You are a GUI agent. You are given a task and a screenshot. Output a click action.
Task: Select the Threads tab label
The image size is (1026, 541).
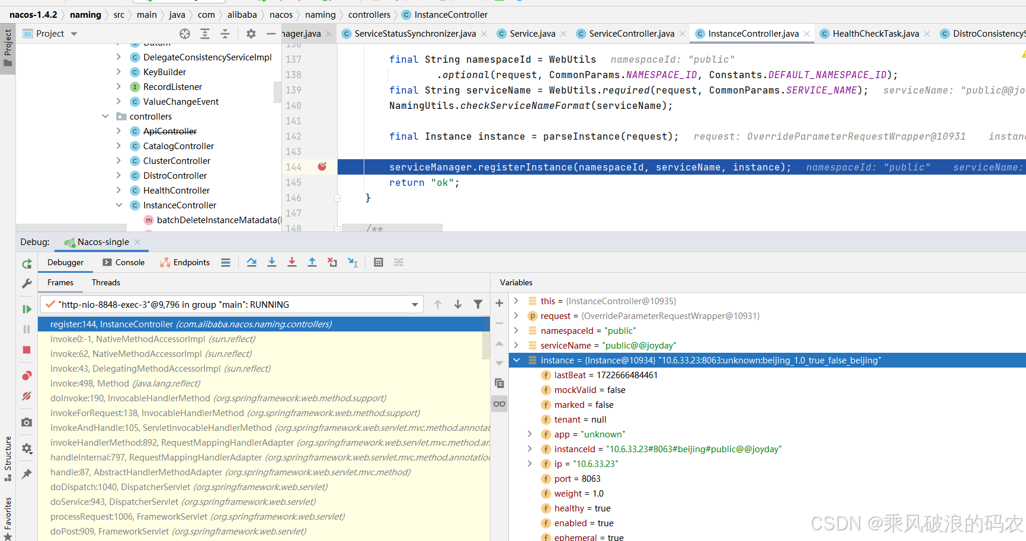tap(105, 283)
